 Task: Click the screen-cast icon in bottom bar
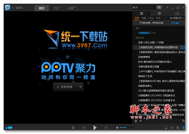click(x=166, y=128)
